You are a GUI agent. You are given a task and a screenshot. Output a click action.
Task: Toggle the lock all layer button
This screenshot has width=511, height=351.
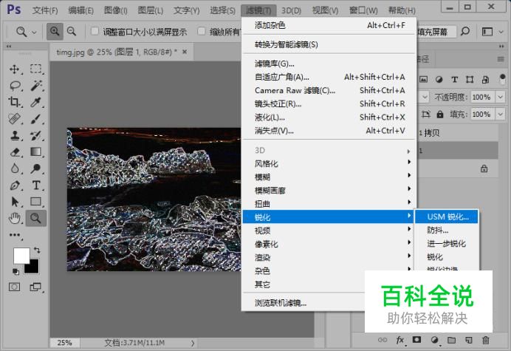coord(440,115)
